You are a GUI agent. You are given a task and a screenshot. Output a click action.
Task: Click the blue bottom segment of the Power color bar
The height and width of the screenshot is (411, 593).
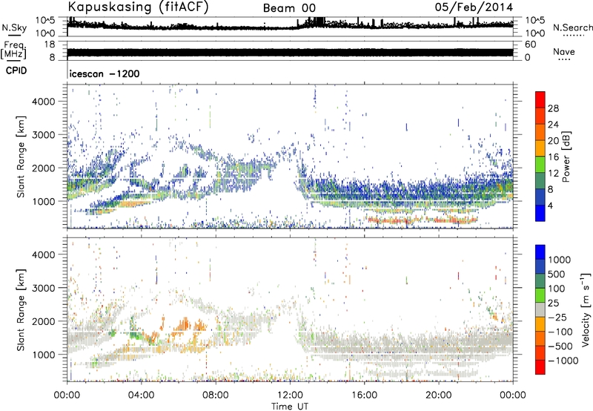[540, 213]
